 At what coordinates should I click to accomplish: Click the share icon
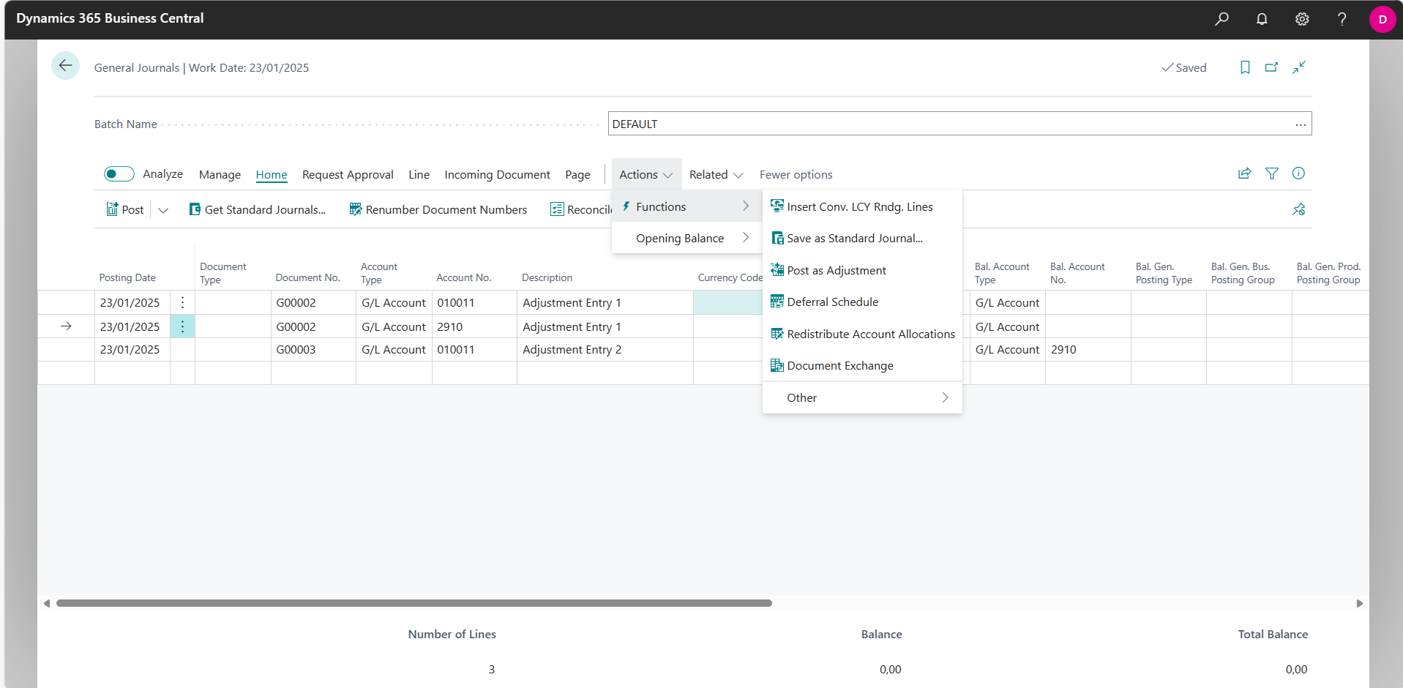[1244, 173]
